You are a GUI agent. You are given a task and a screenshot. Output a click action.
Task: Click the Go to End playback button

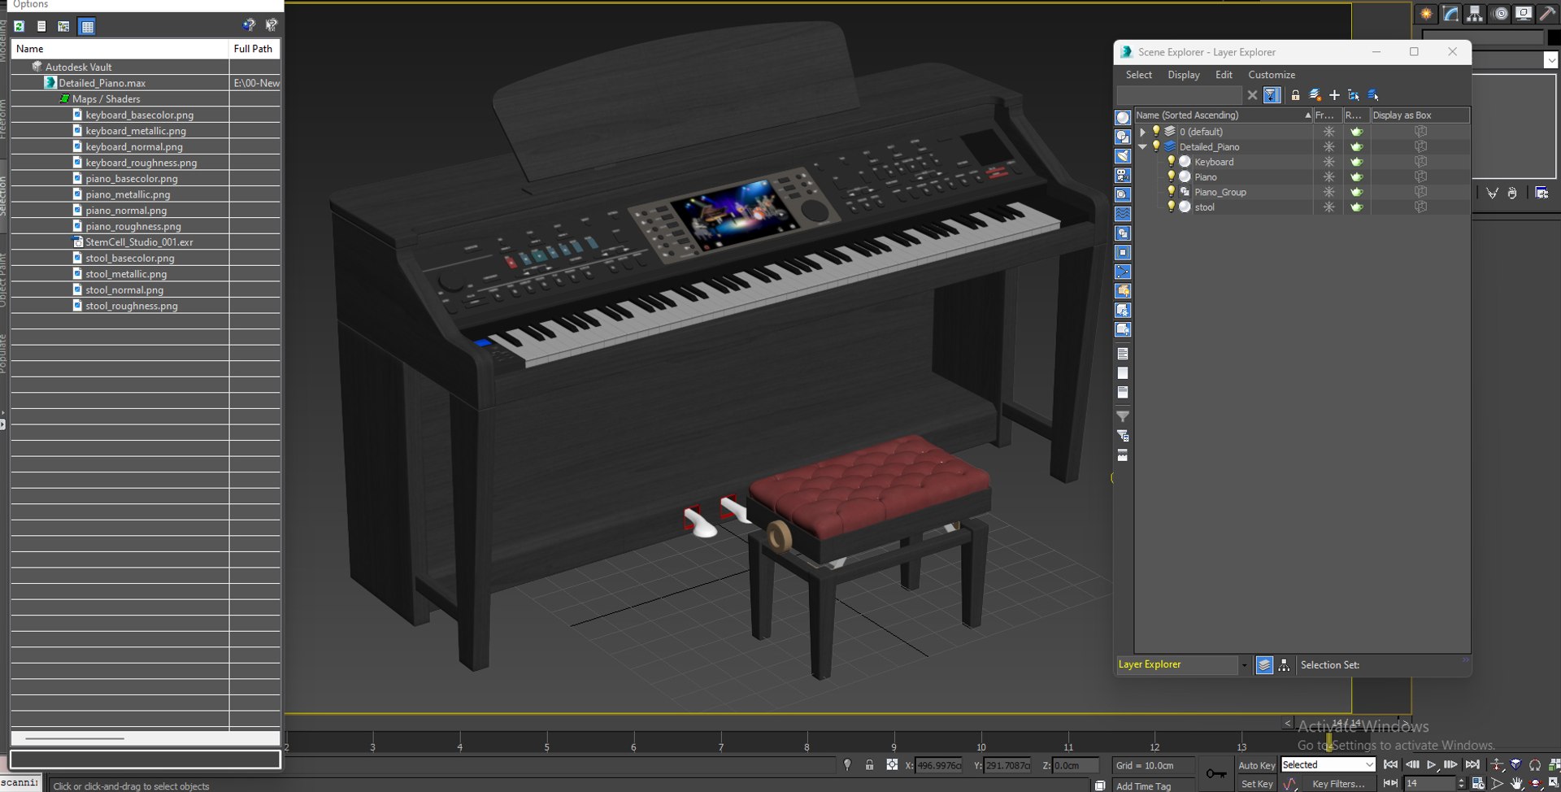click(1472, 765)
